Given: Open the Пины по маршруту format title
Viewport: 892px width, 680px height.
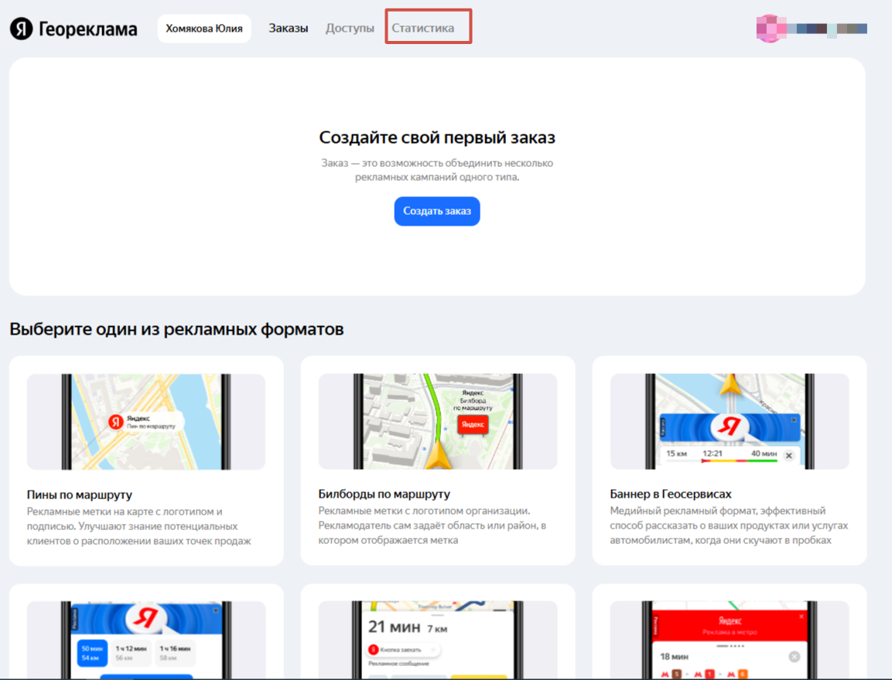Looking at the screenshot, I should (x=80, y=495).
